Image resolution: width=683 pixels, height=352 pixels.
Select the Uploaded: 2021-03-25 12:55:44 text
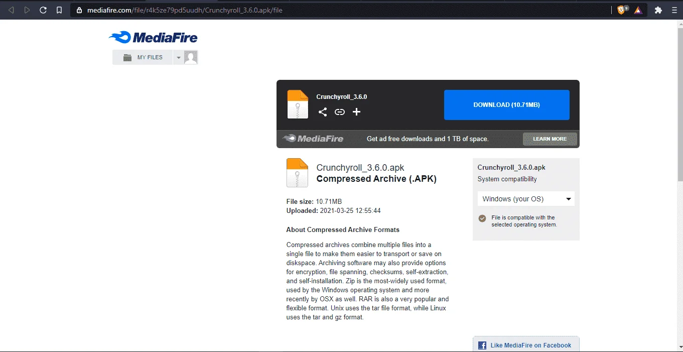pyautogui.click(x=333, y=210)
